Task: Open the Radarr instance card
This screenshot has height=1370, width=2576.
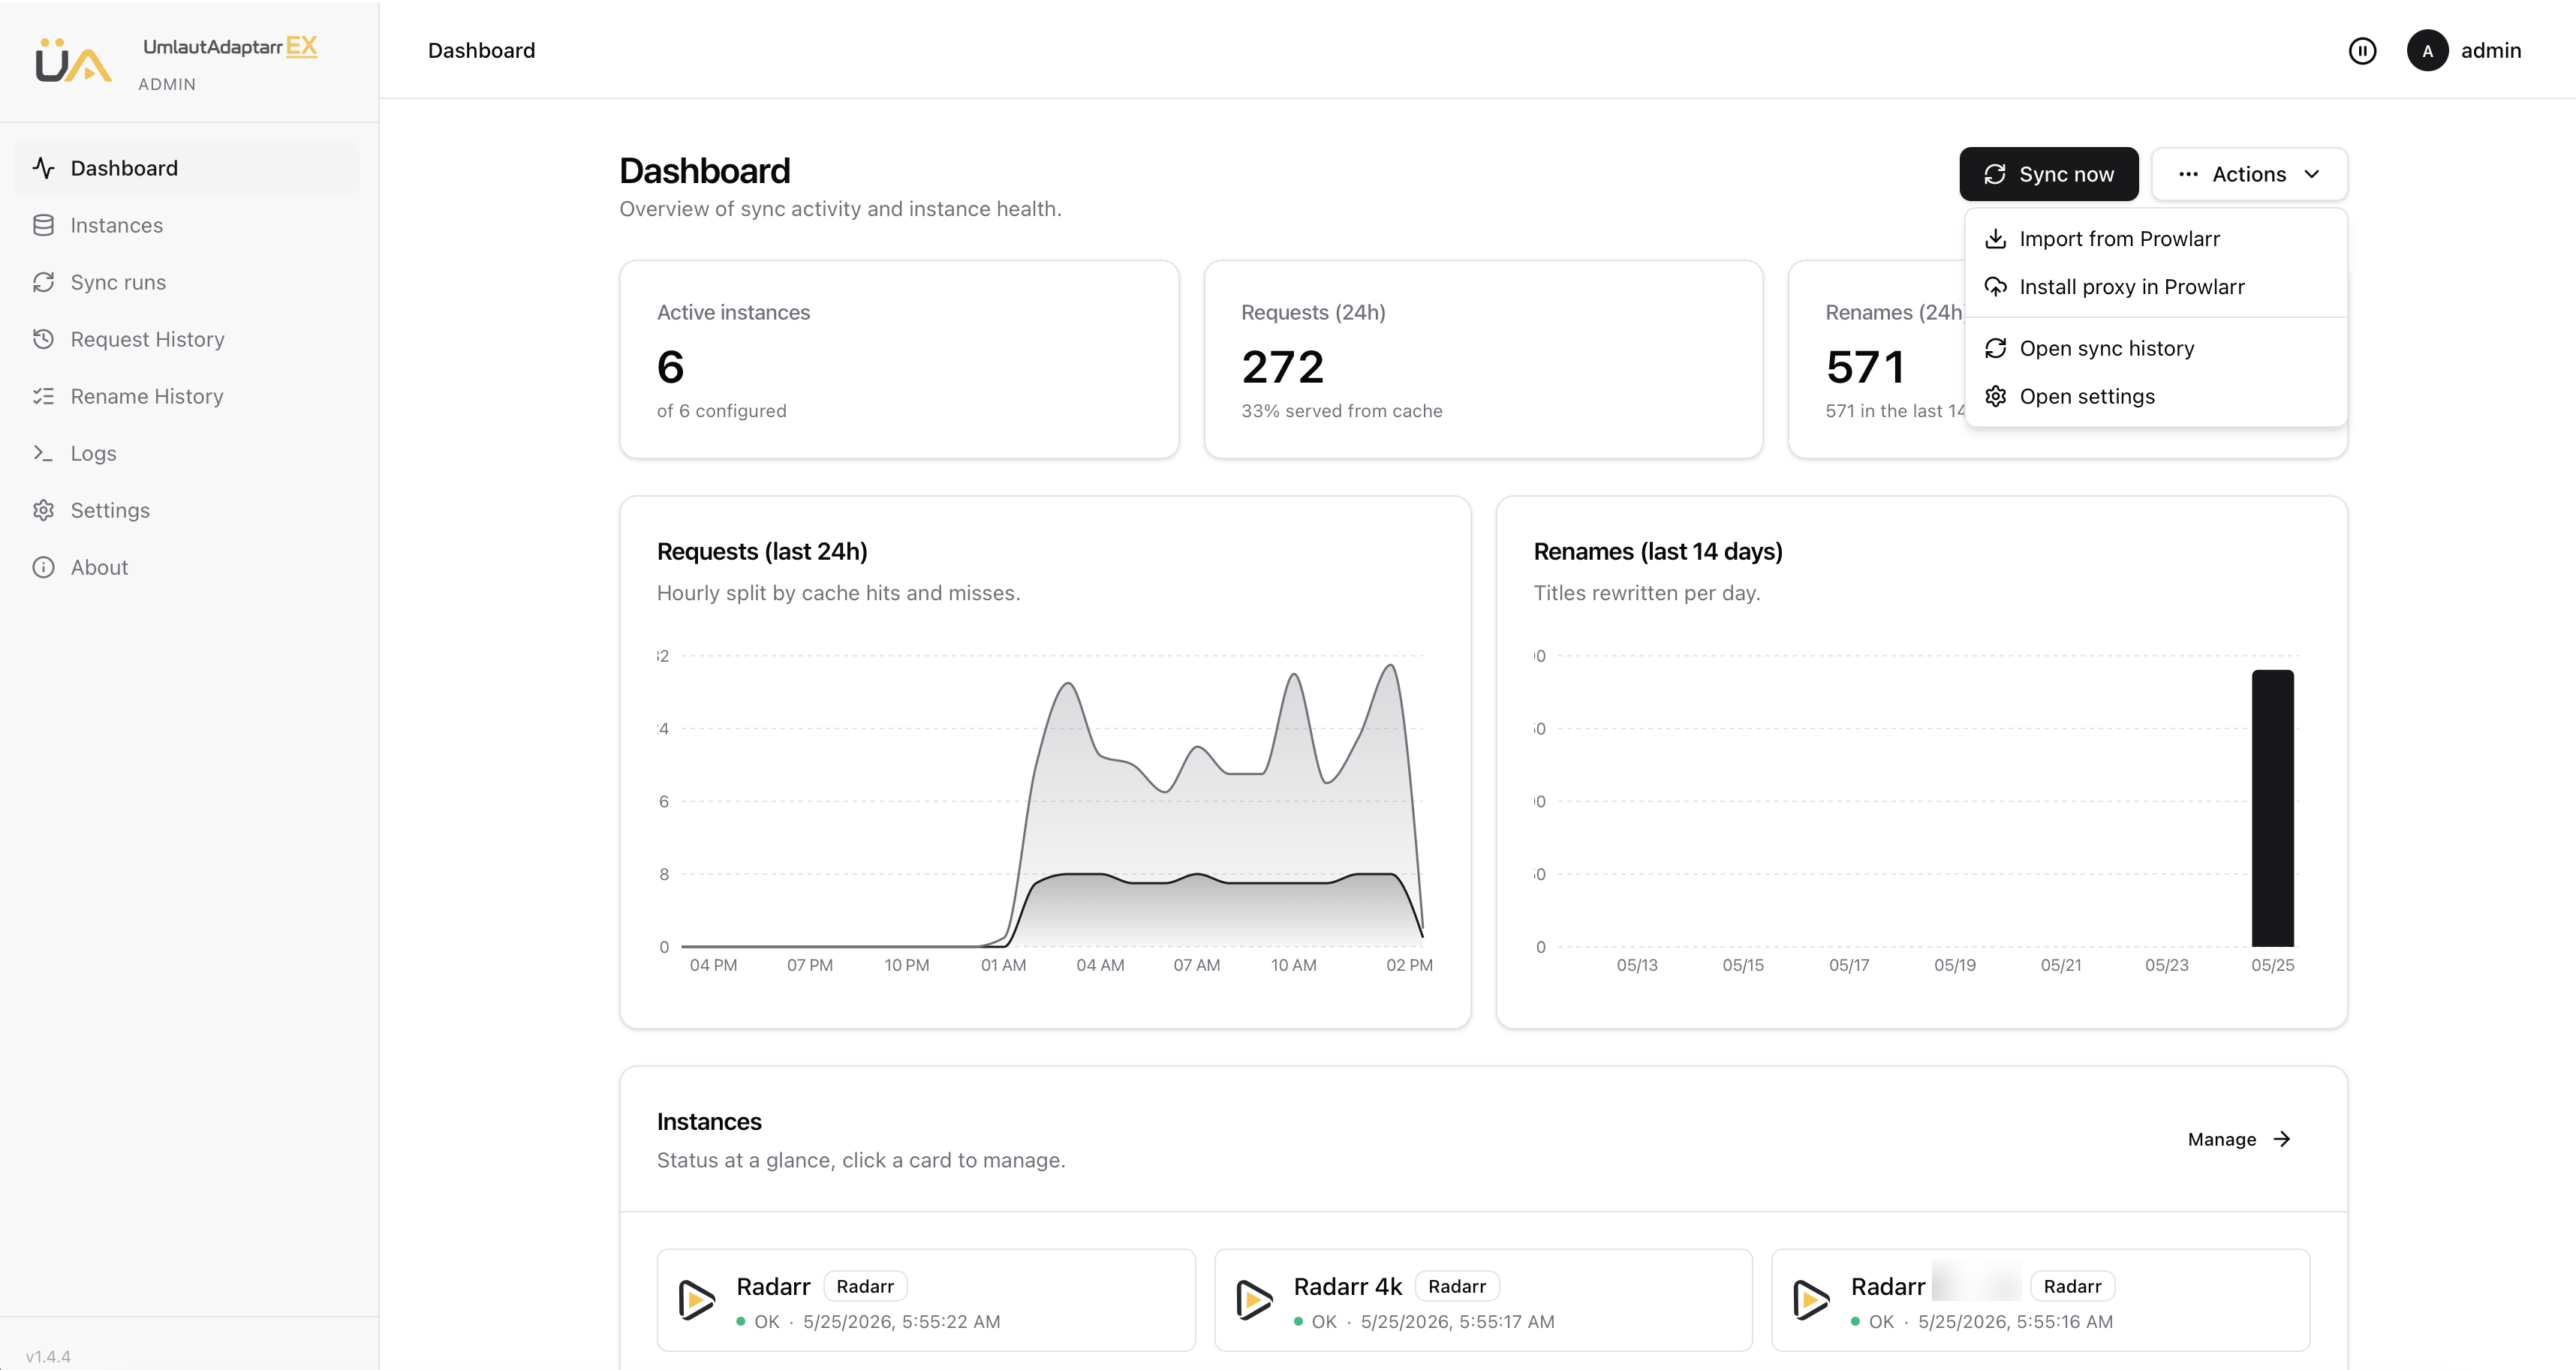Action: pos(926,1300)
